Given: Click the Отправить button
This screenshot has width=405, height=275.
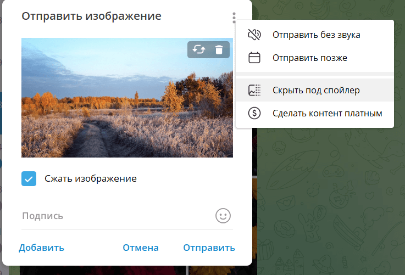Looking at the screenshot, I should [x=209, y=248].
